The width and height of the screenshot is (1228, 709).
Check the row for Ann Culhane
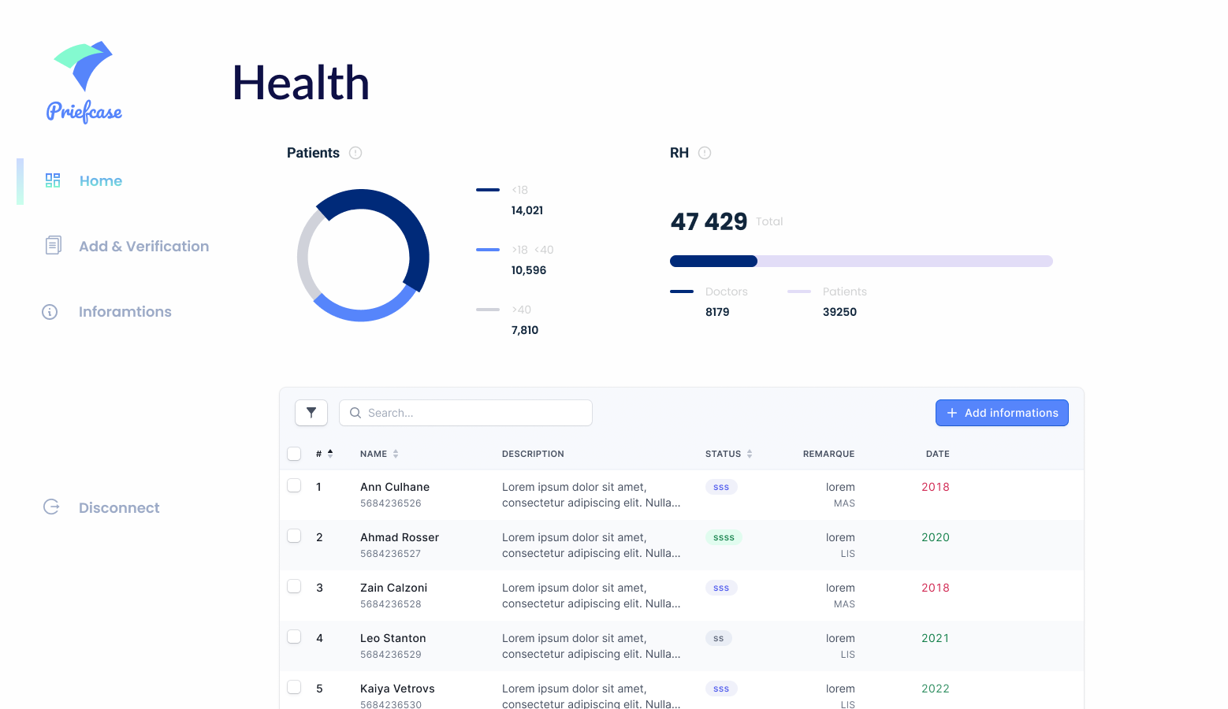(294, 485)
